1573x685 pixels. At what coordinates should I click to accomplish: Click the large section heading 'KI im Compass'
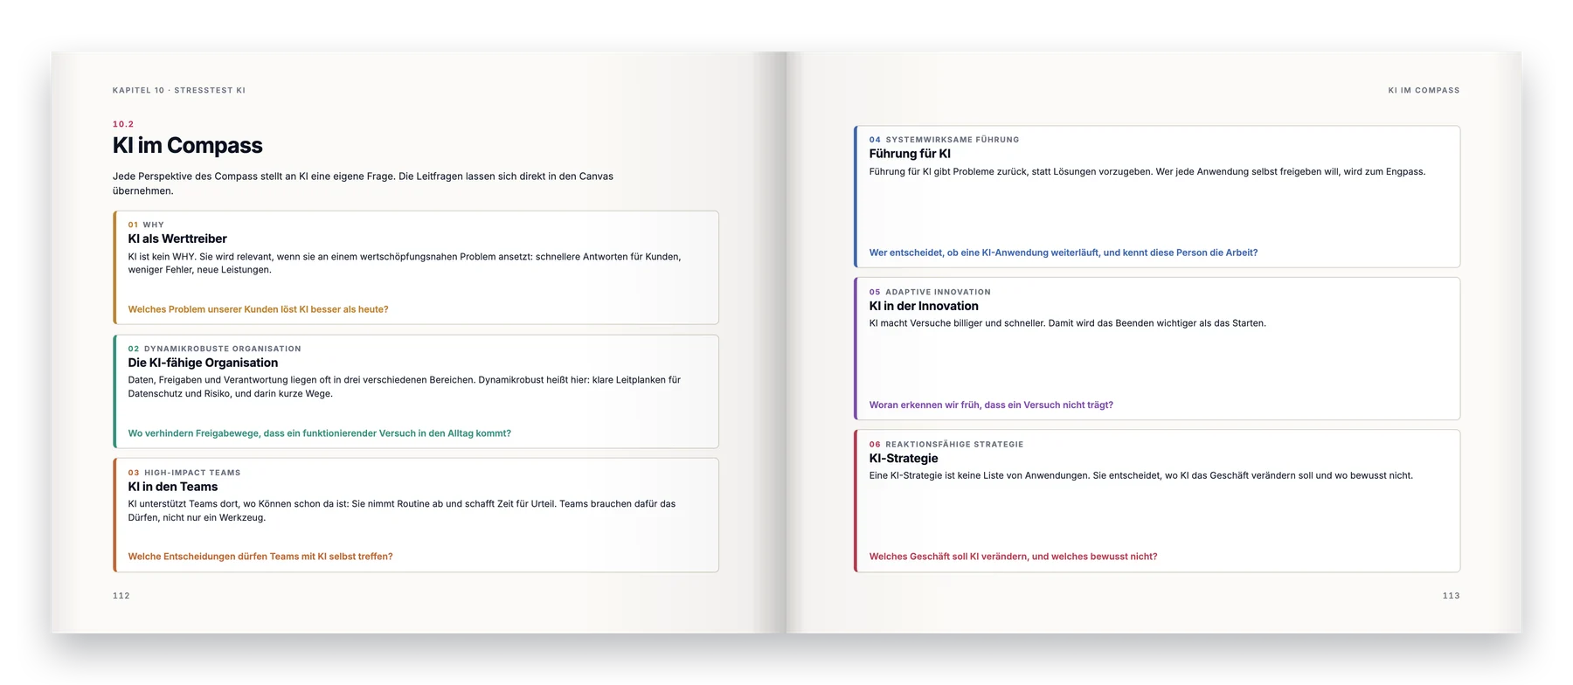pos(188,145)
